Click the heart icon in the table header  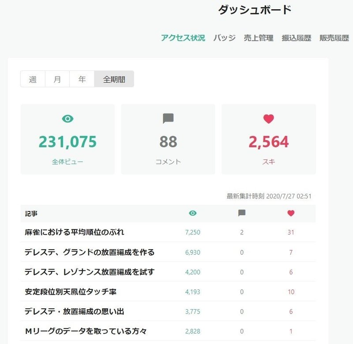pyautogui.click(x=290, y=213)
